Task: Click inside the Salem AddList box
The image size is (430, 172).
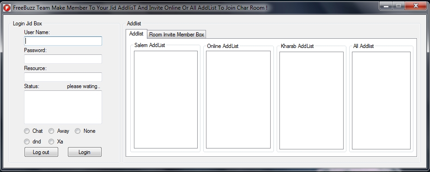Action: 166,100
